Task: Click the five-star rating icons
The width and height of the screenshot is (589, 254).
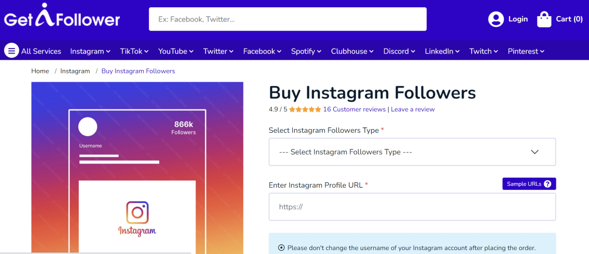Action: coord(305,109)
